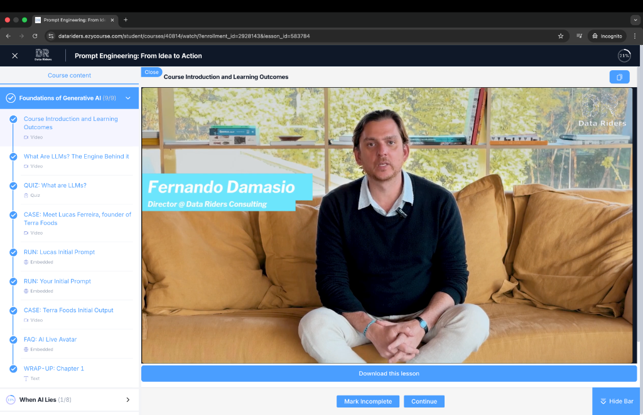Click video icon under Course Introduction lesson

[26, 137]
